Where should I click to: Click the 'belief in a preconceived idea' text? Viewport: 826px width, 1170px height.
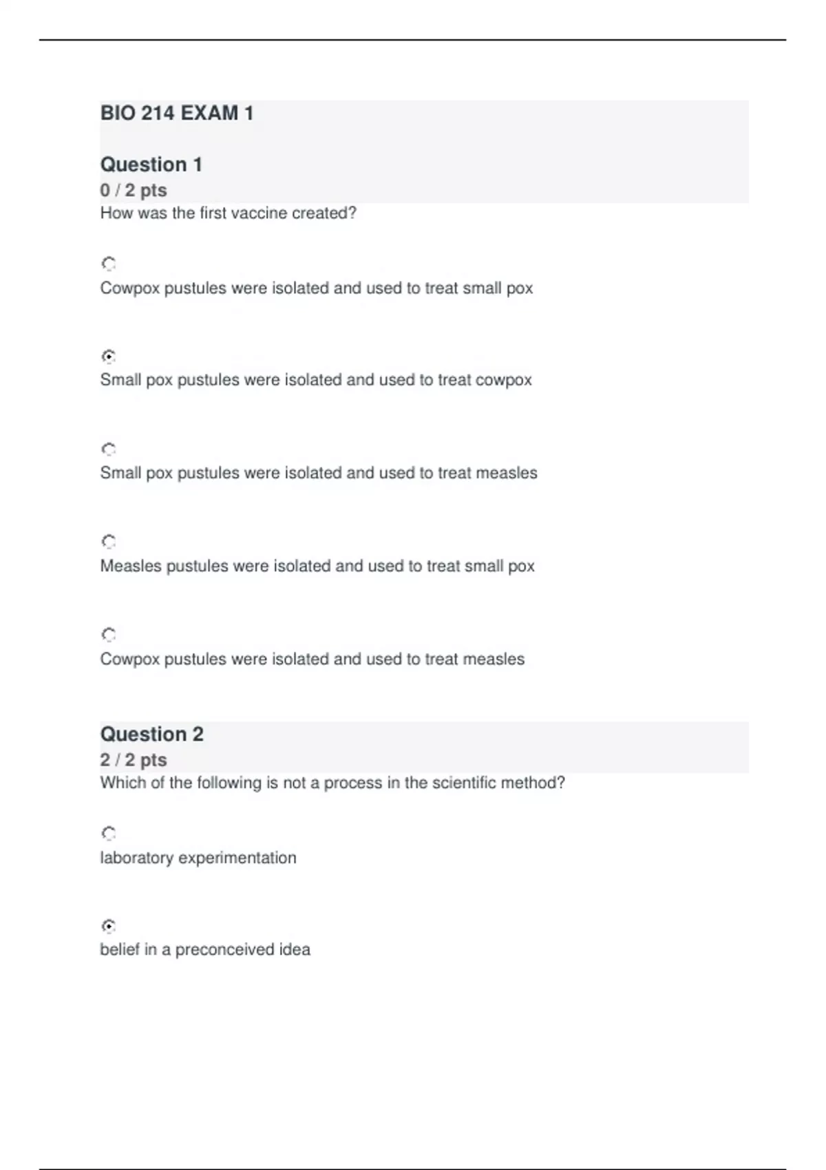205,950
